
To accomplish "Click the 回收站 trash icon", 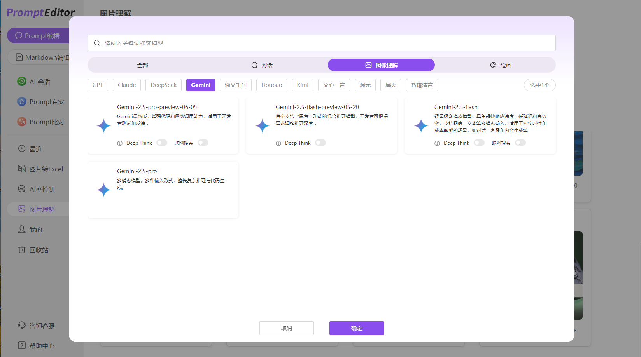I will click(22, 249).
